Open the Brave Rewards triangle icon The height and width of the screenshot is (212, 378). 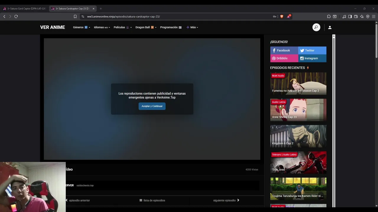click(x=289, y=16)
